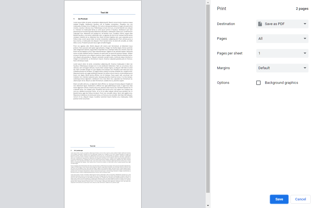This screenshot has width=315, height=208.
Task: Click the Pages dropdown arrow icon
Action: click(305, 38)
